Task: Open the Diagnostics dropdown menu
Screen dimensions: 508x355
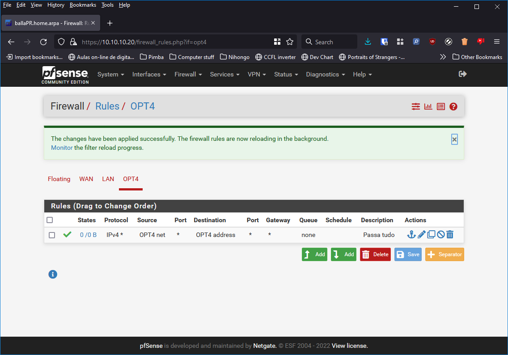Action: (325, 75)
